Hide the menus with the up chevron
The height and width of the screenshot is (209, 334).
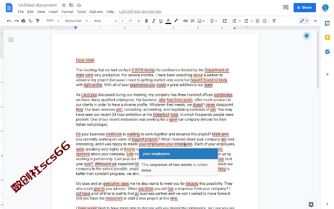pos(315,21)
